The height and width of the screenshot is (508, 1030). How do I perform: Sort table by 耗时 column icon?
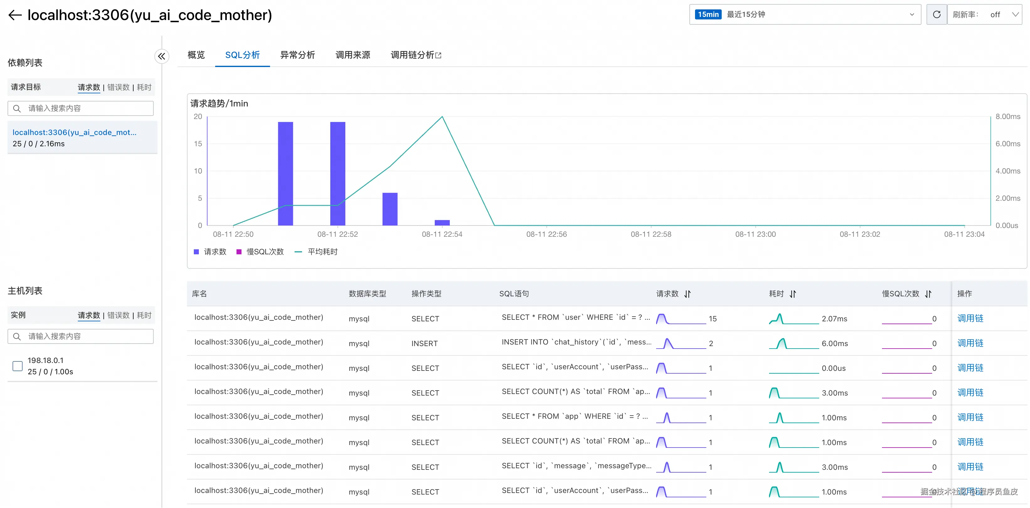tap(793, 294)
